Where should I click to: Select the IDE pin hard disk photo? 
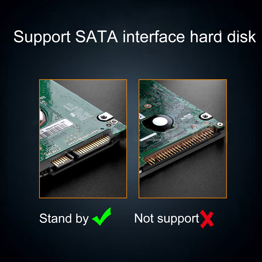(x=183, y=139)
